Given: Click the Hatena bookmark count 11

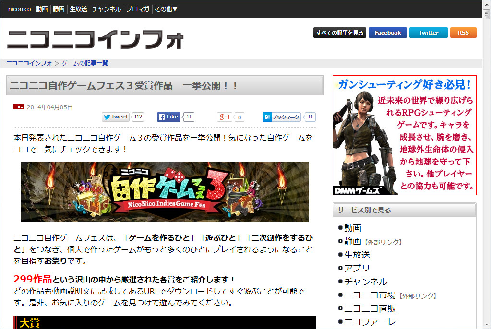Looking at the screenshot, I should (x=310, y=117).
